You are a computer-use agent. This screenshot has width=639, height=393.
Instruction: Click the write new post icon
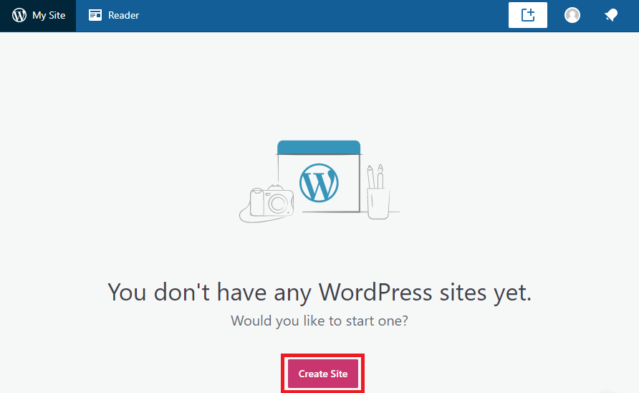[x=528, y=15]
